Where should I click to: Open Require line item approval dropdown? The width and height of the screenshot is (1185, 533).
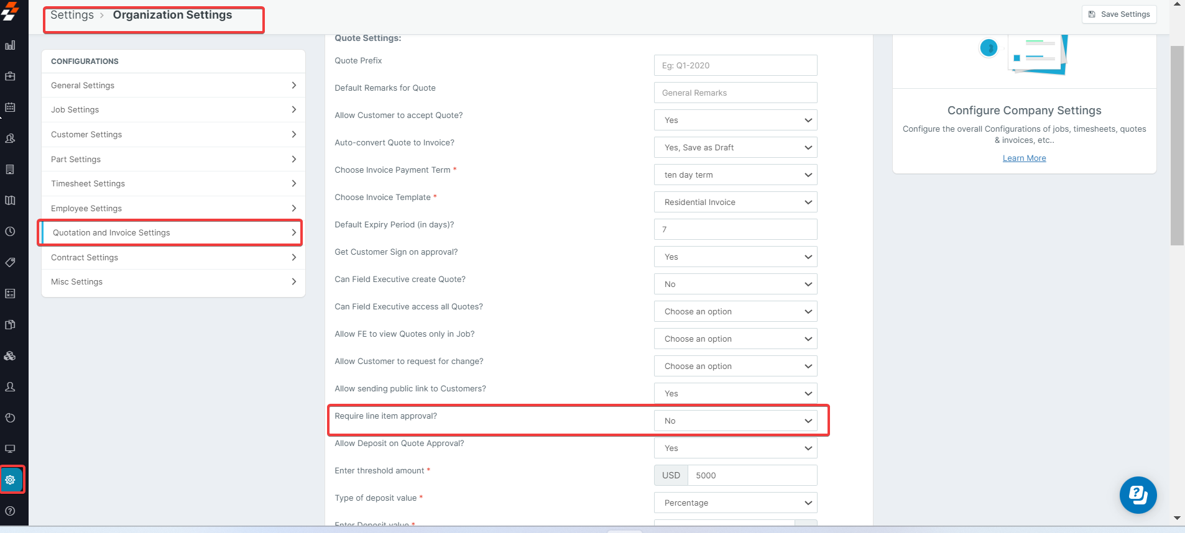coord(735,421)
